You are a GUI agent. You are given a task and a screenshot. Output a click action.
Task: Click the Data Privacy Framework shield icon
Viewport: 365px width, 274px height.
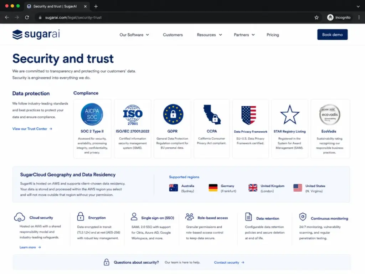tap(249, 115)
